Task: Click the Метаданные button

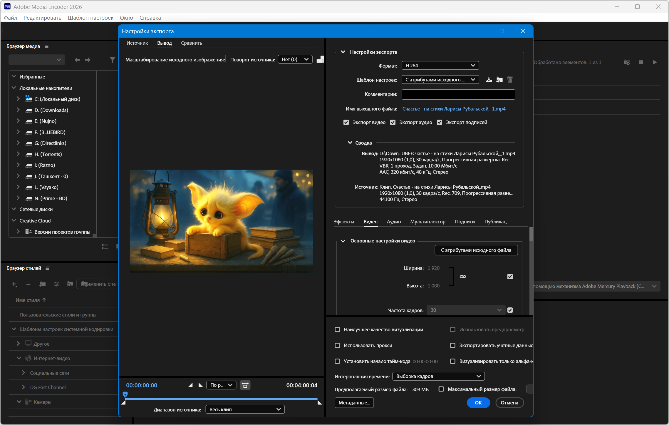Action: (x=354, y=403)
